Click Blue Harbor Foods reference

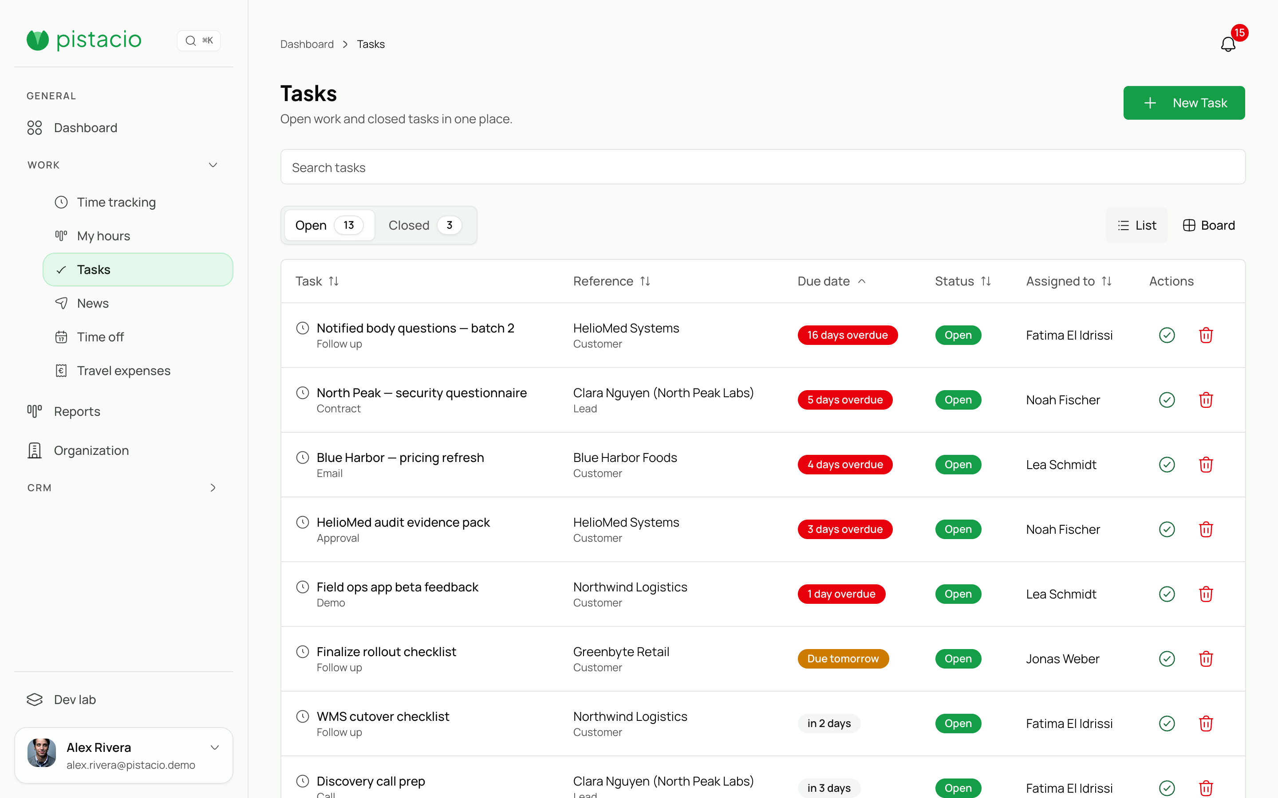[x=625, y=458]
